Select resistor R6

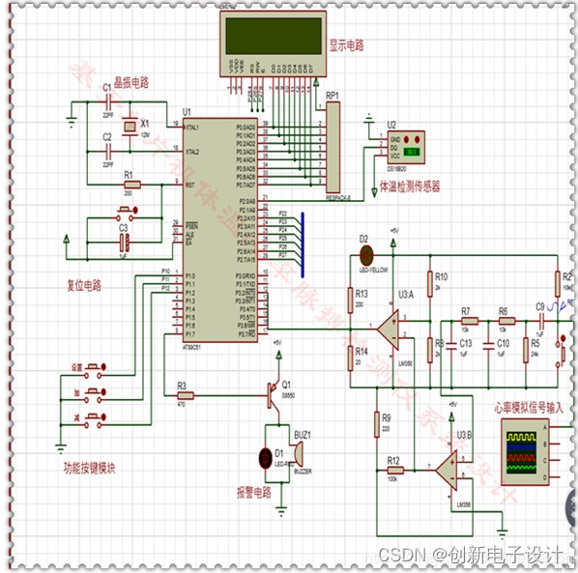506,321
